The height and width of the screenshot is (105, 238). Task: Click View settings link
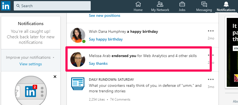tap(31, 64)
